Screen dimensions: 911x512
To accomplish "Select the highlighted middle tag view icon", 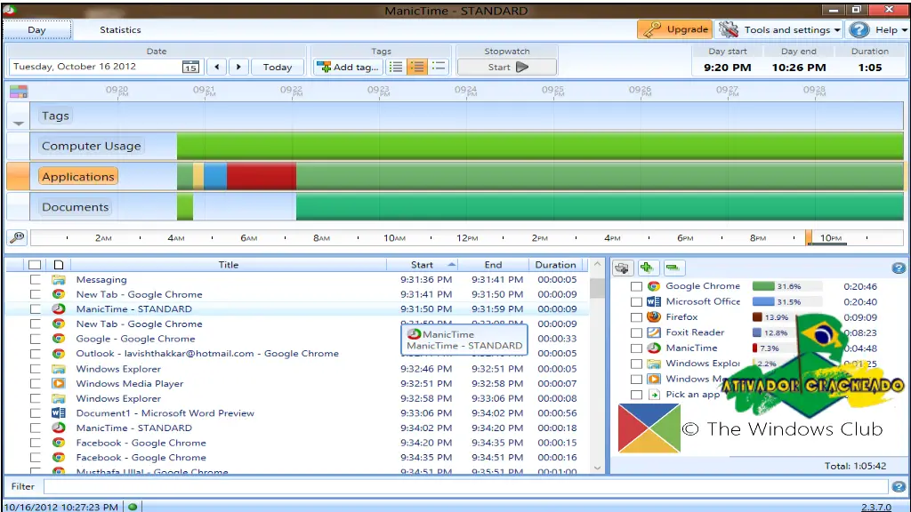I will point(416,67).
